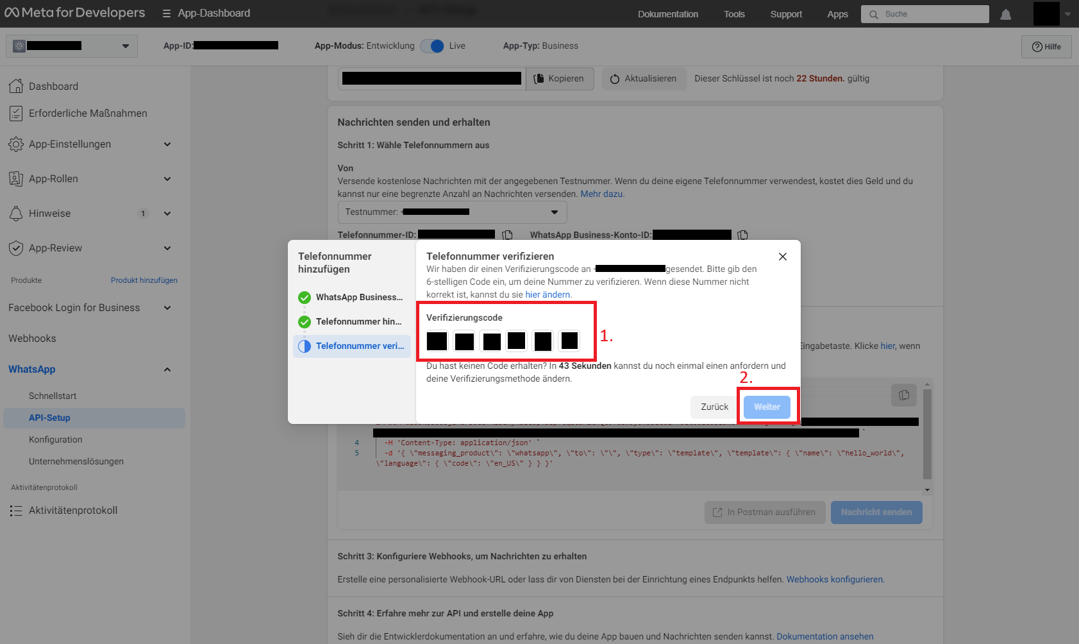
Task: Open Dokumentation in top navigation
Action: (667, 14)
